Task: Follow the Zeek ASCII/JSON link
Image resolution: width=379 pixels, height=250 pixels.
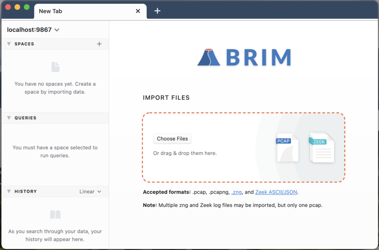Action: 276,192
